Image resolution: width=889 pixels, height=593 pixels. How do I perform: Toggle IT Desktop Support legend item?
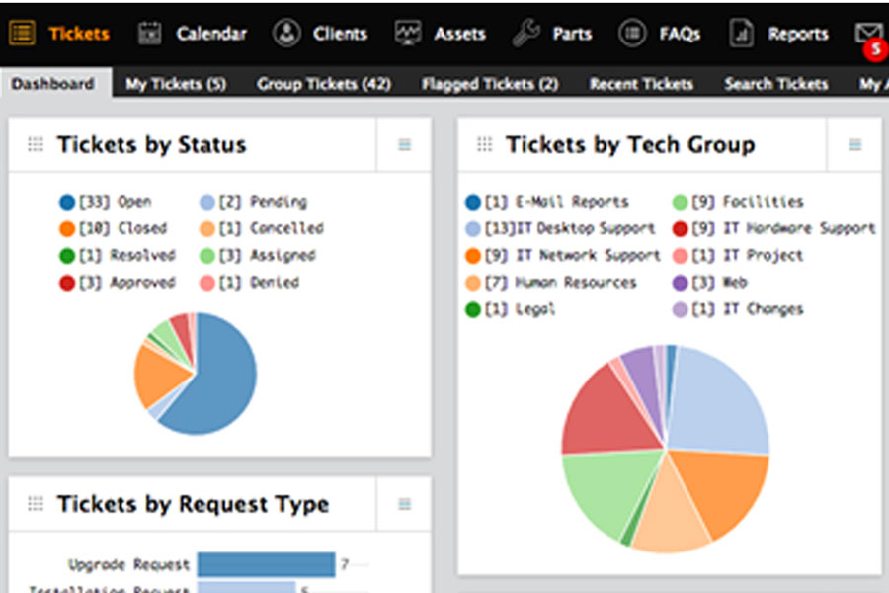pyautogui.click(x=560, y=228)
